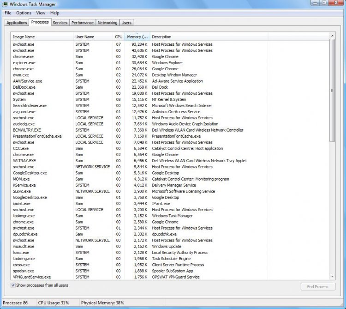Sort by the Memory column header

(x=137, y=36)
